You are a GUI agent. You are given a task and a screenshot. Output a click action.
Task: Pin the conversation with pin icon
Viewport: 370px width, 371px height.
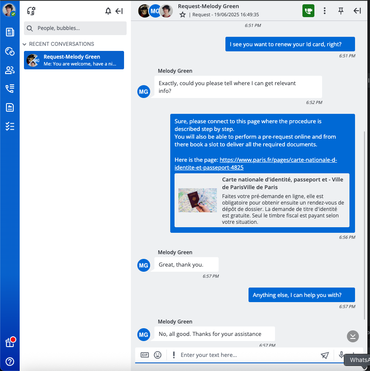click(341, 11)
